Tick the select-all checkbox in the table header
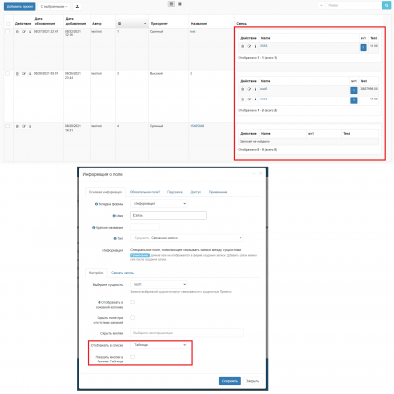Screen dimensions: 394x394 (8, 24)
